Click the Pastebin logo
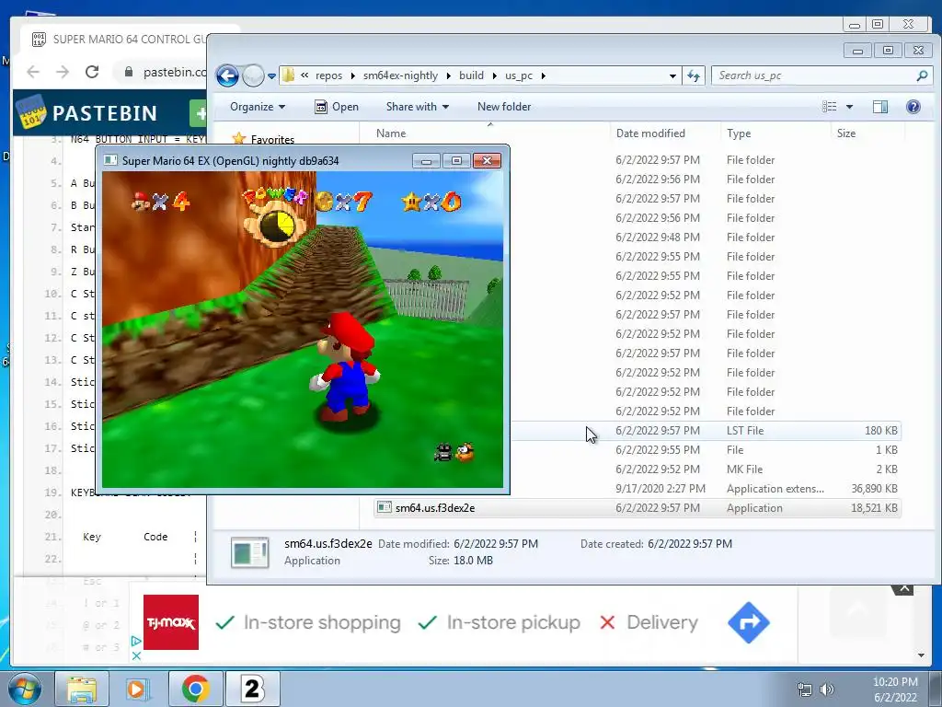Image resolution: width=942 pixels, height=707 pixels. (87, 112)
